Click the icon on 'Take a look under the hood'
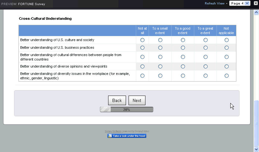Screen dimensions: 259x152 [110, 136]
